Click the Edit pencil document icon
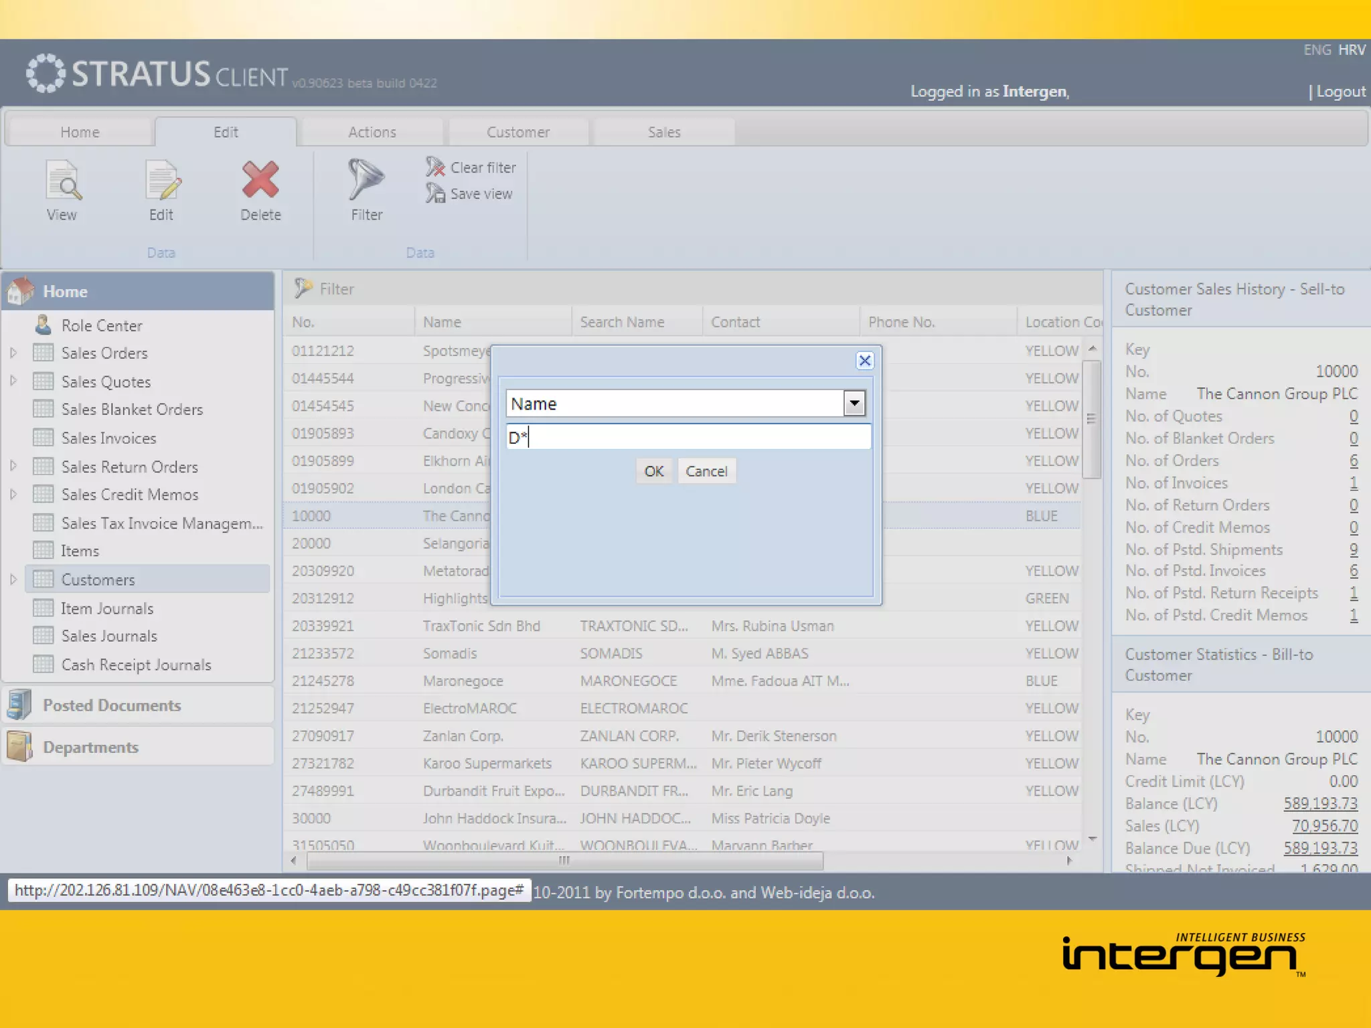 pos(162,181)
